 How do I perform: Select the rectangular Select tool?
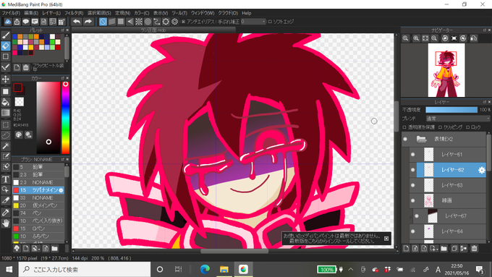6,124
